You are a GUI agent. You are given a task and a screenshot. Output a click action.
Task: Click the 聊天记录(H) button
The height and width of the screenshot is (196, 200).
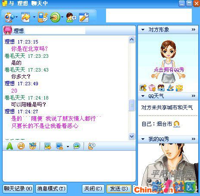tap(18, 189)
